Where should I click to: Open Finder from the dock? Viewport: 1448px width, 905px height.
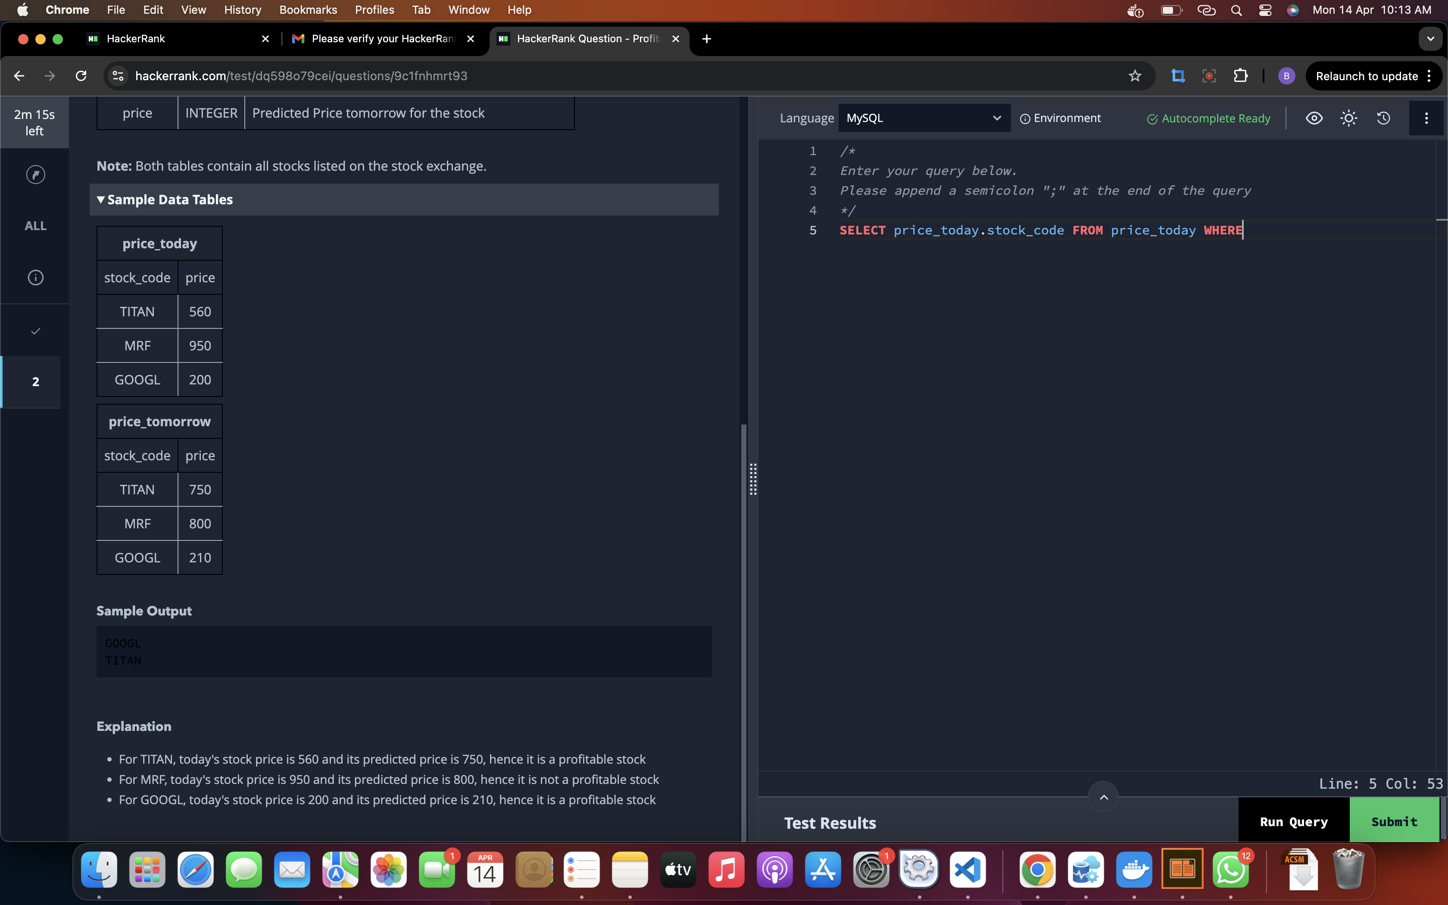click(99, 869)
